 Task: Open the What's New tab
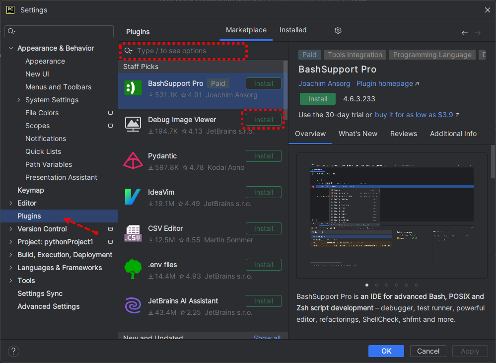(x=358, y=134)
